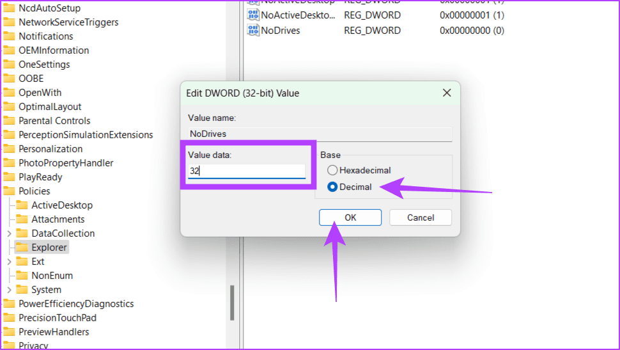This screenshot has width=620, height=350.
Task: Open the Attachments folder icon
Action: (22, 219)
